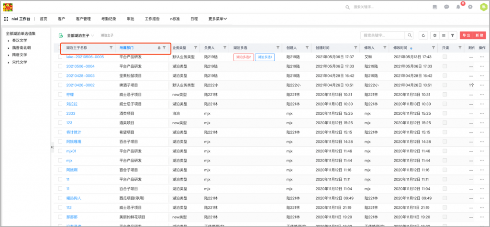Screen dimensions: 490x227
Task: Click the list keyword search field
Action: [x=383, y=35]
